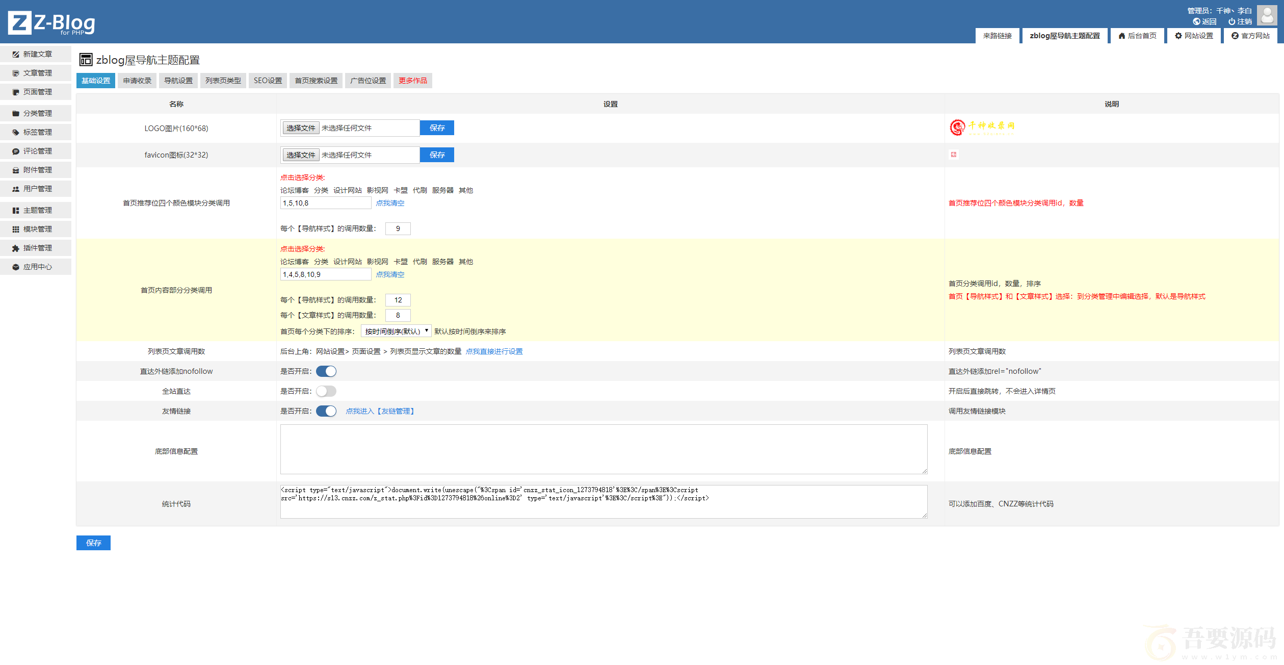The width and height of the screenshot is (1284, 665).
Task: Open the 来路链接 top menu item
Action: 998,36
